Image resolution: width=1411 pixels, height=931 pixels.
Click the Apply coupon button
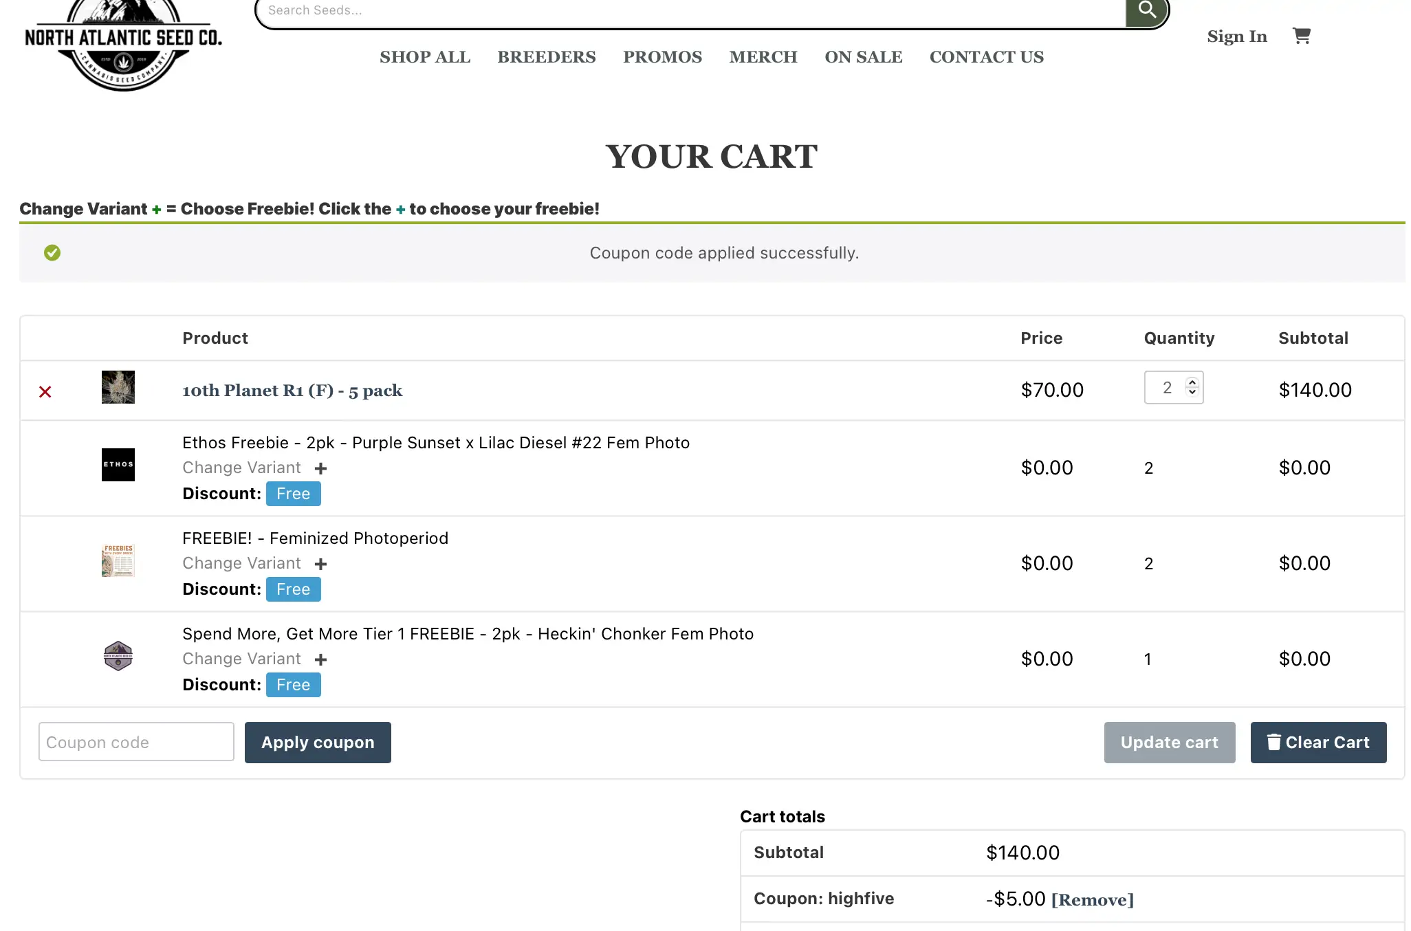coord(318,743)
